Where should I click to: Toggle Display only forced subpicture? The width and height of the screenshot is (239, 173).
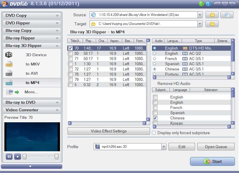(x=154, y=133)
